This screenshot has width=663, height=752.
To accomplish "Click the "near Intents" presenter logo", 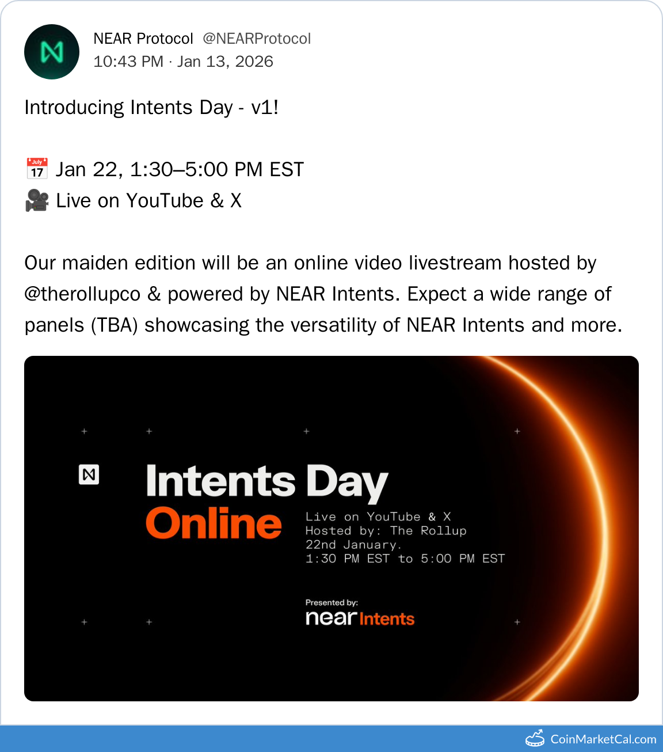I will click(360, 618).
